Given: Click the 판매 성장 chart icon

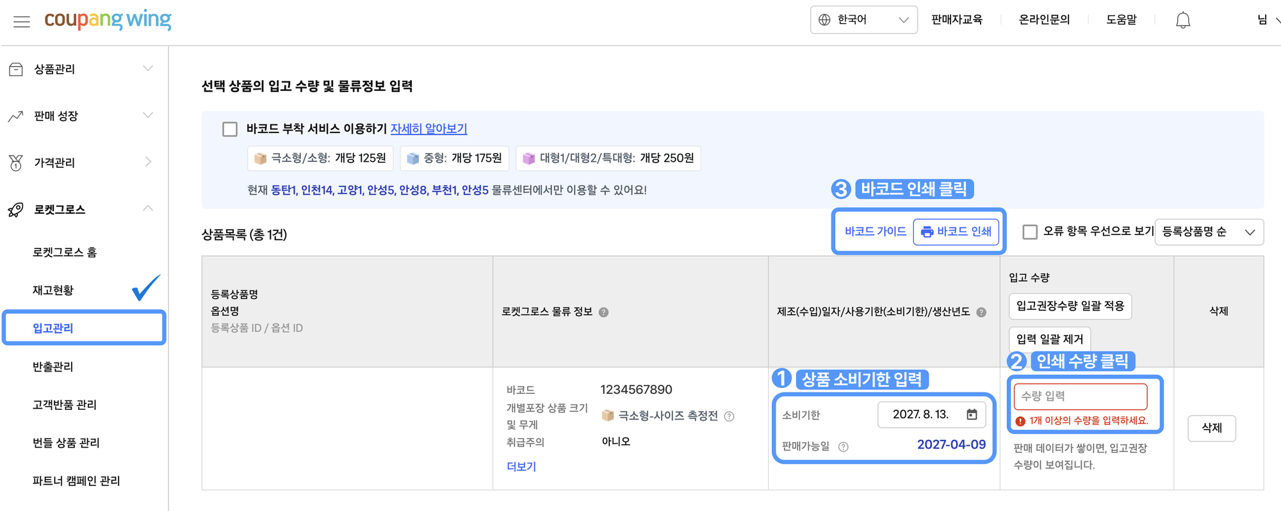Looking at the screenshot, I should [16, 116].
